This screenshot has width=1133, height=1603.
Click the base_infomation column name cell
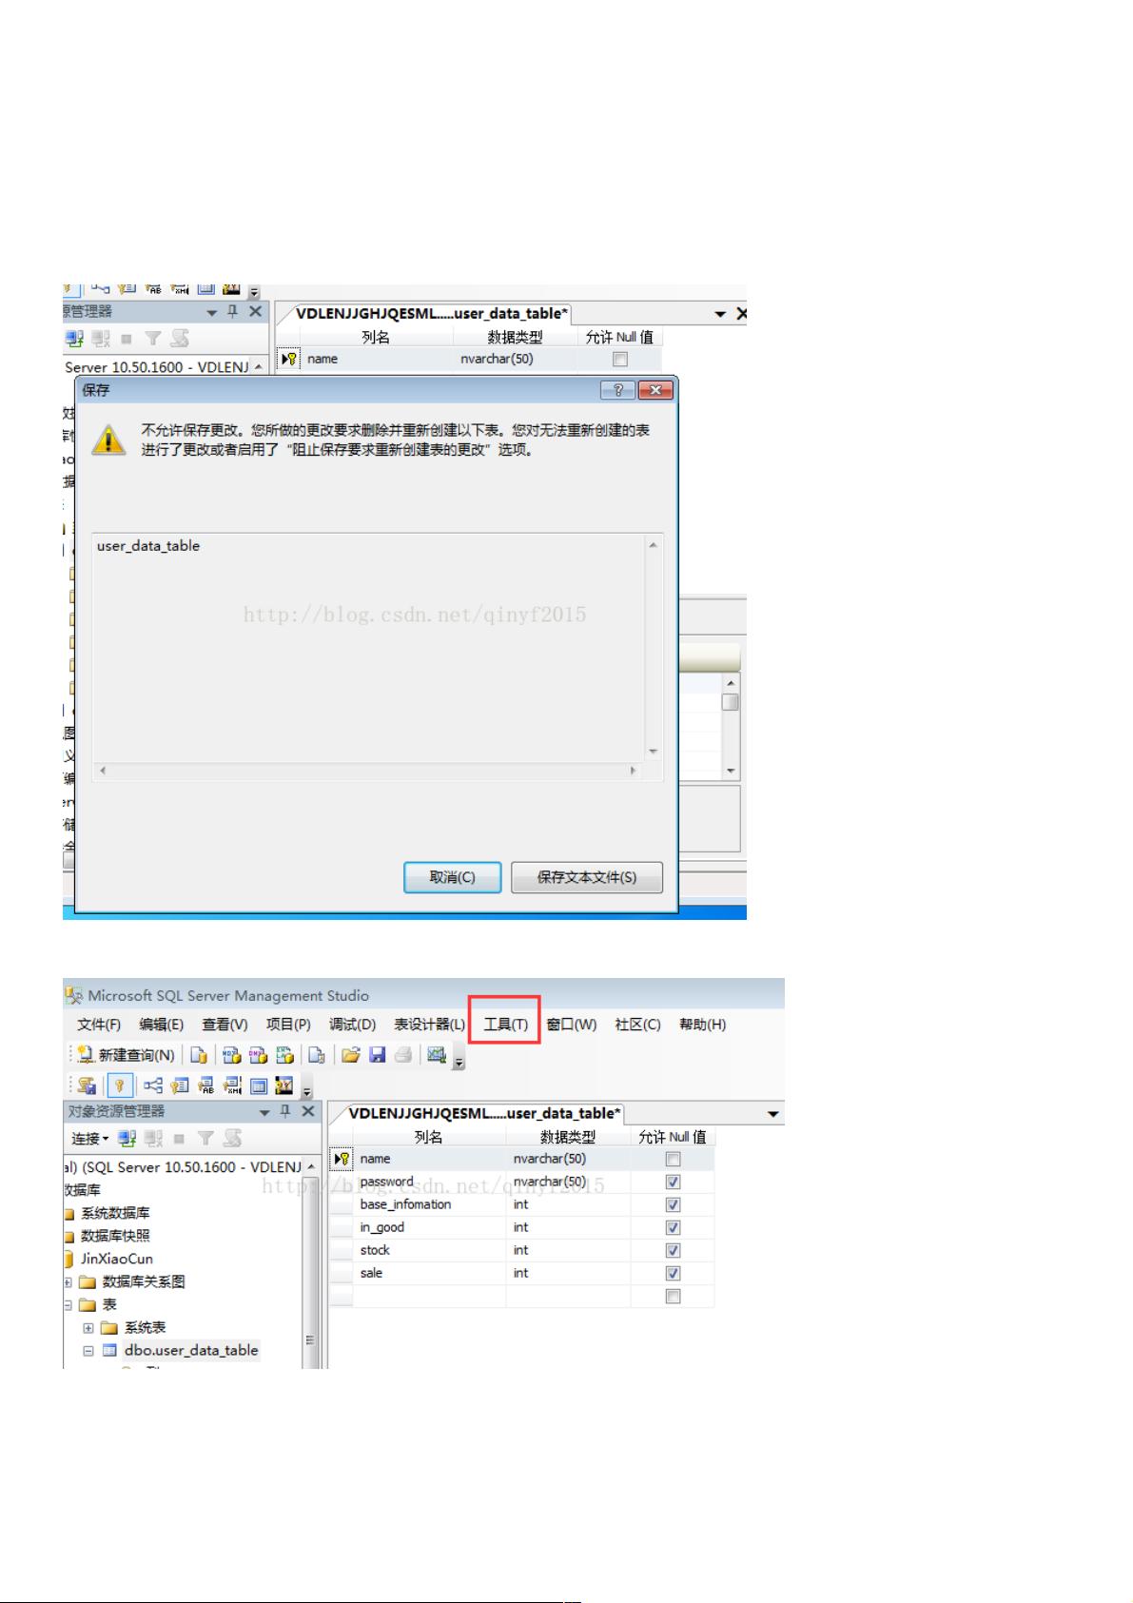point(429,1204)
